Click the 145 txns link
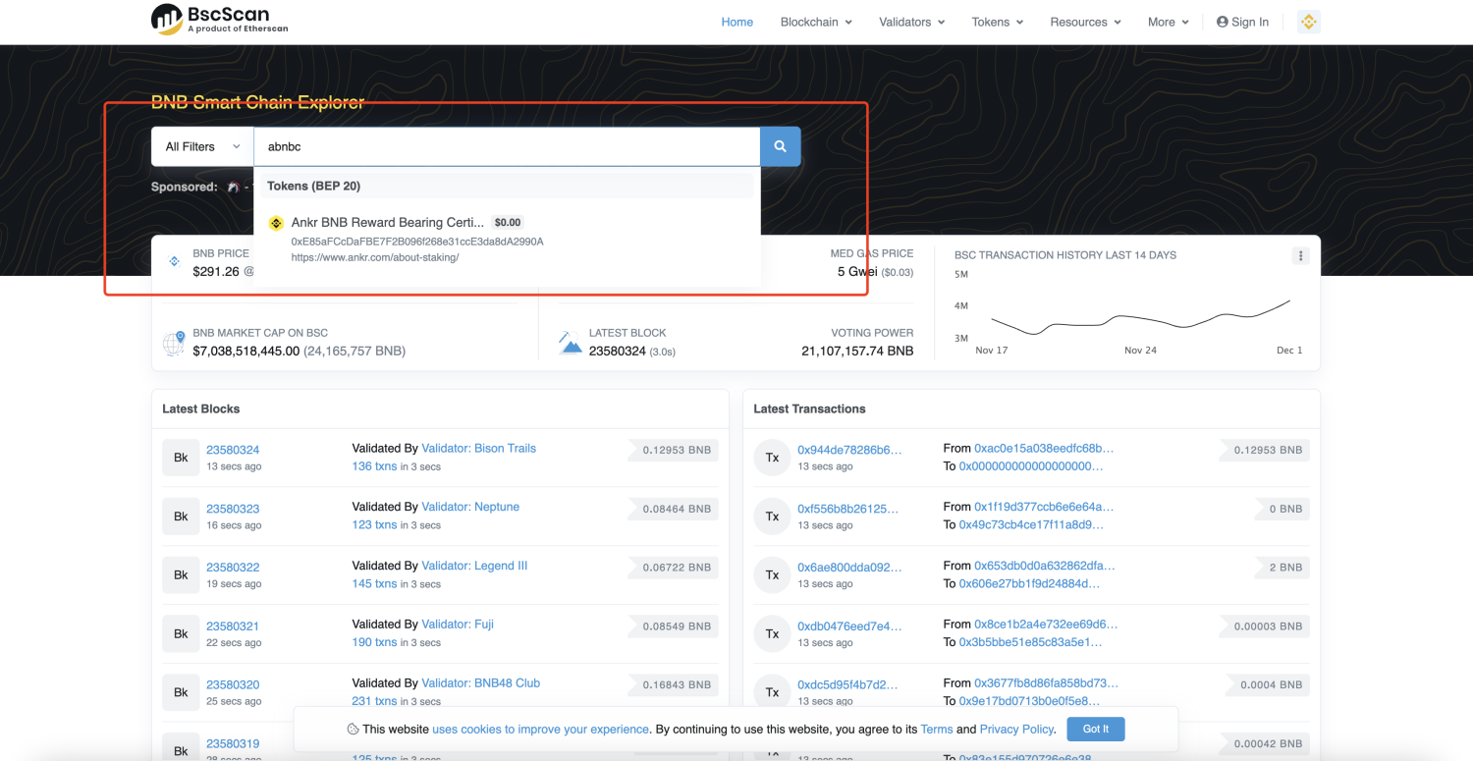Image resolution: width=1473 pixels, height=761 pixels. click(374, 584)
